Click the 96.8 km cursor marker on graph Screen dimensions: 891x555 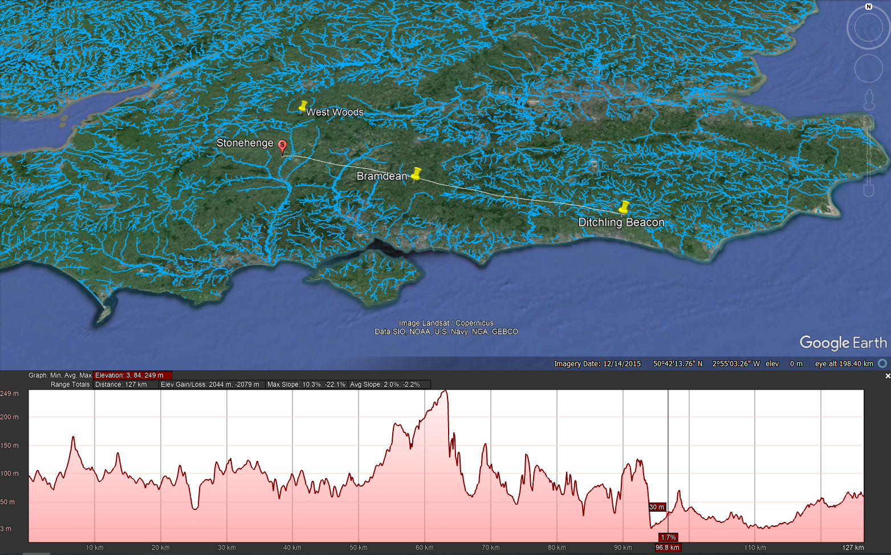pyautogui.click(x=668, y=548)
